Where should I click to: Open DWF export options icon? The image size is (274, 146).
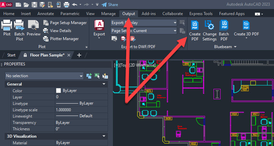124,38
